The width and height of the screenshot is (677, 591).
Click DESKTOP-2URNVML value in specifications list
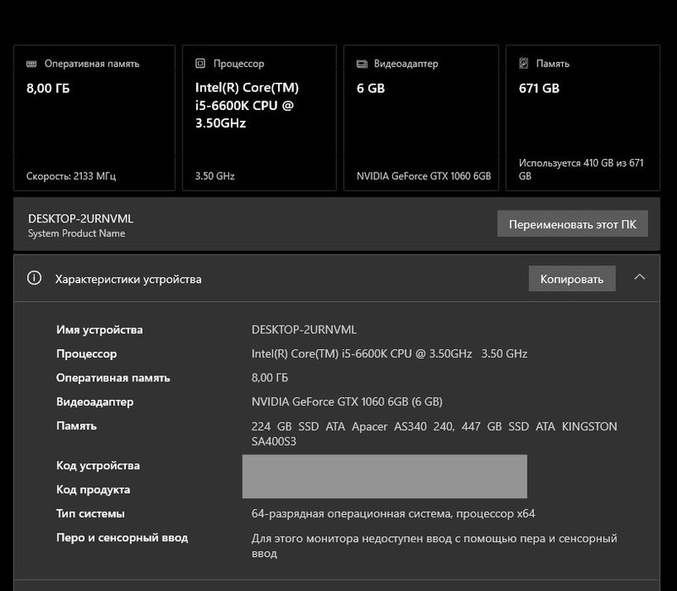tap(304, 330)
